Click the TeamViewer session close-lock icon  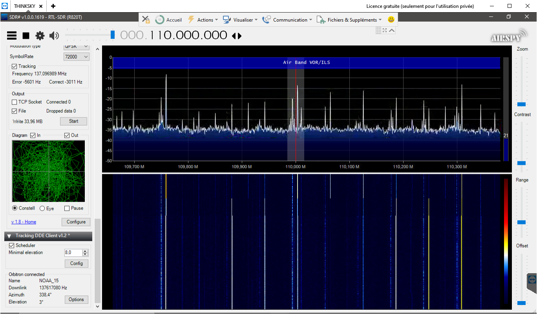point(146,20)
